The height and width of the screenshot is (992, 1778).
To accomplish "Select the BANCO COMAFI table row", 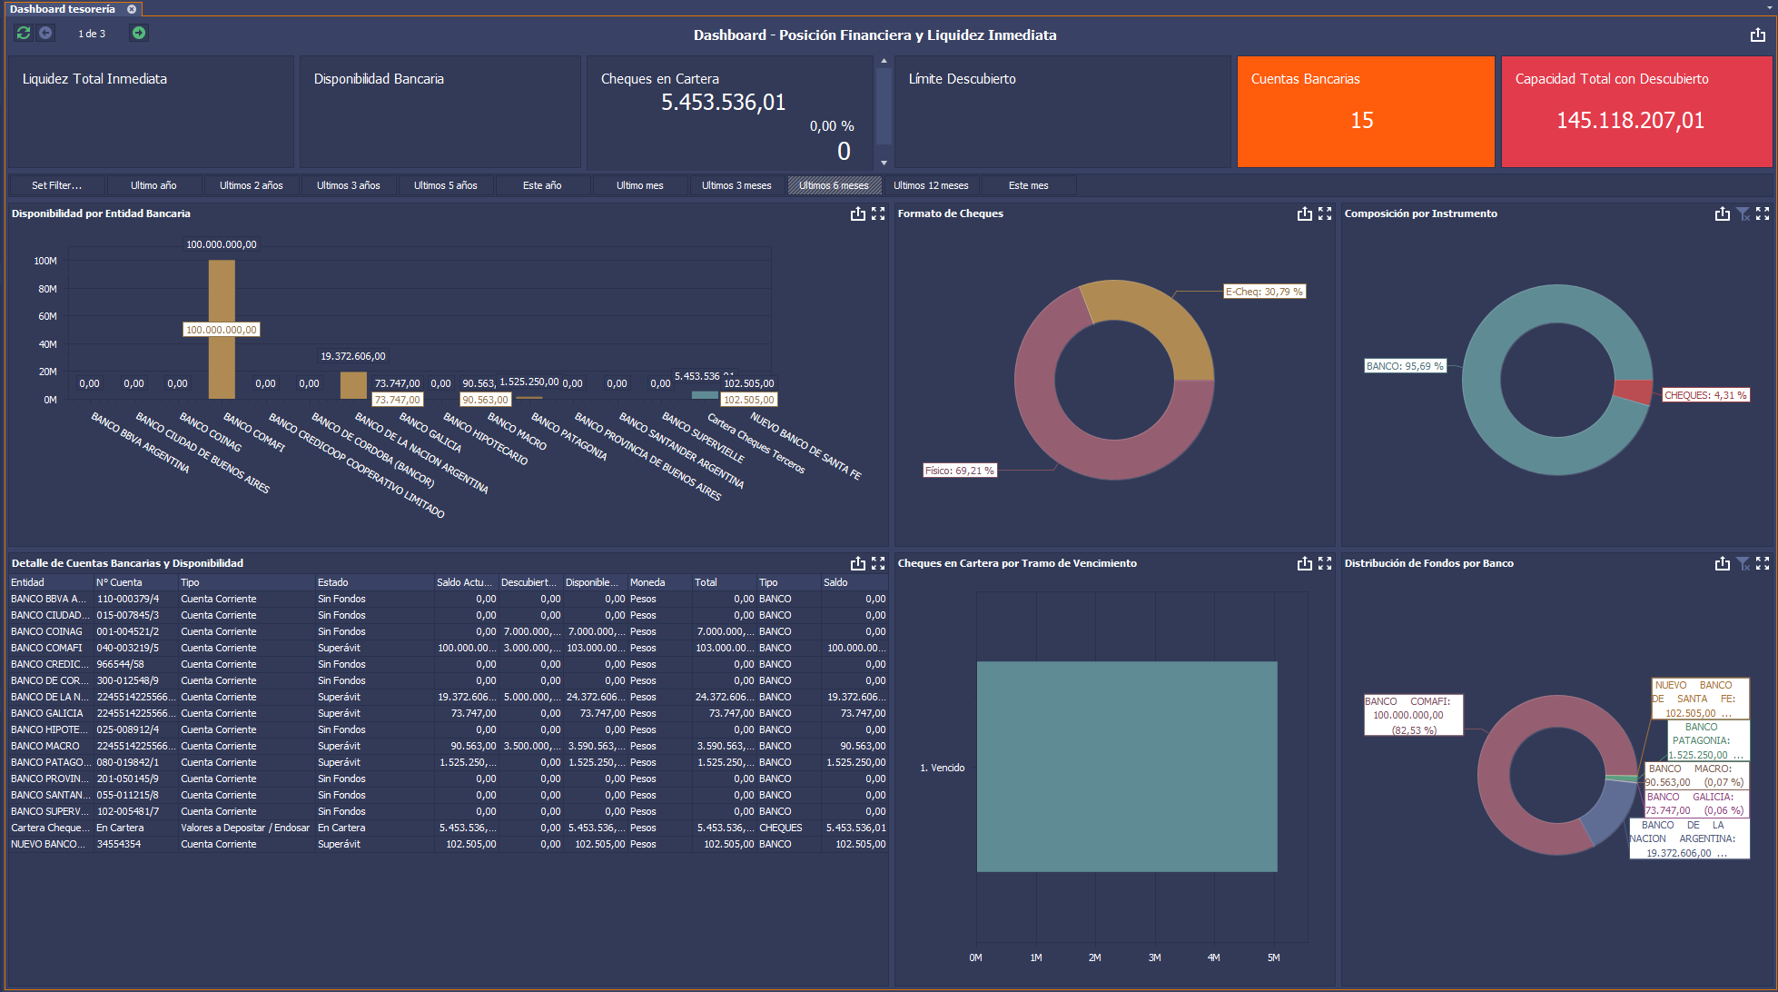I will pos(448,648).
